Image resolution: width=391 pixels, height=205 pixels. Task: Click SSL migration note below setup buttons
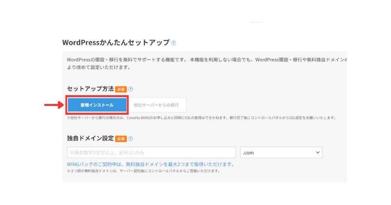[x=200, y=118]
